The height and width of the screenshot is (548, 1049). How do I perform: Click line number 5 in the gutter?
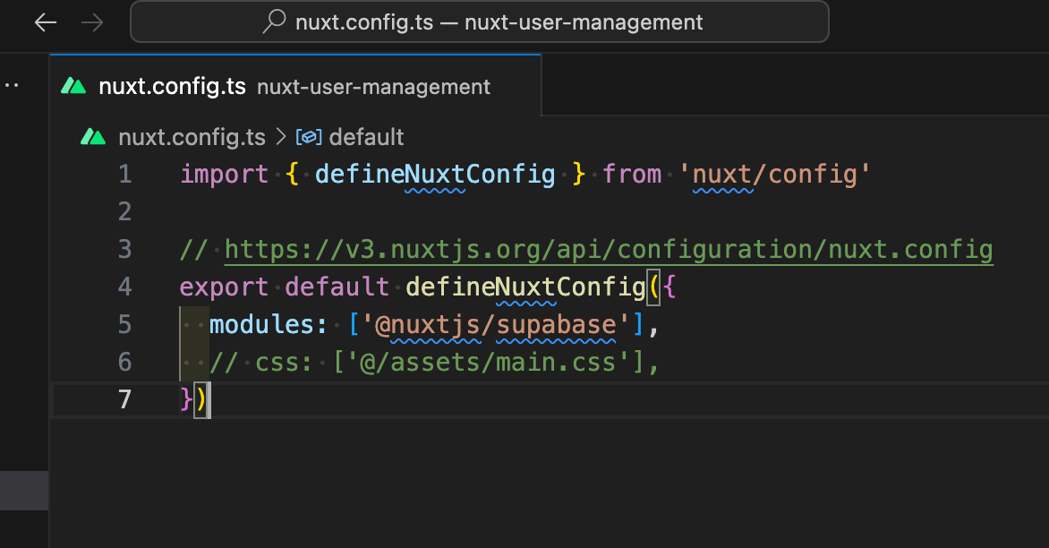tap(125, 324)
